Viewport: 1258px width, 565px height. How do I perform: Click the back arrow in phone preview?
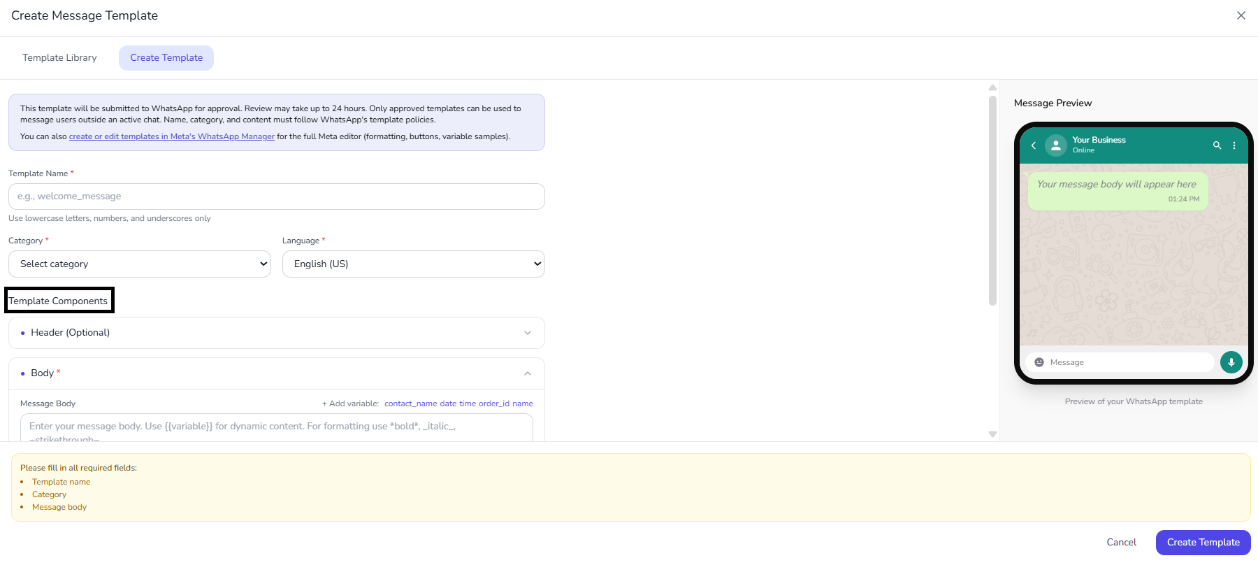(1034, 145)
